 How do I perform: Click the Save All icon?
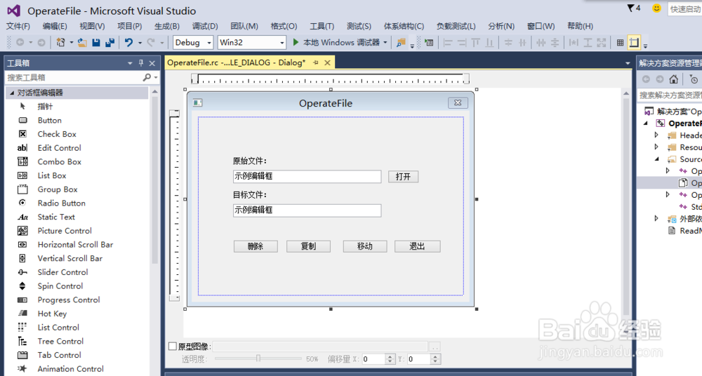(110, 43)
